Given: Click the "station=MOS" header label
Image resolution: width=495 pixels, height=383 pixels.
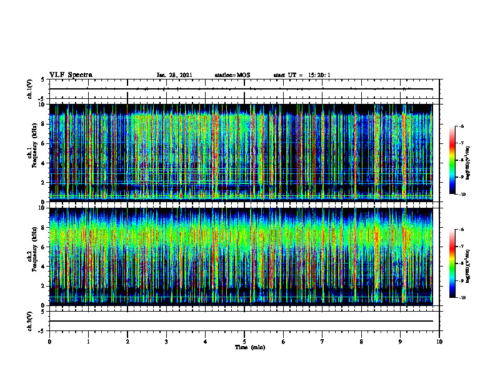Looking at the screenshot, I should pyautogui.click(x=232, y=75).
